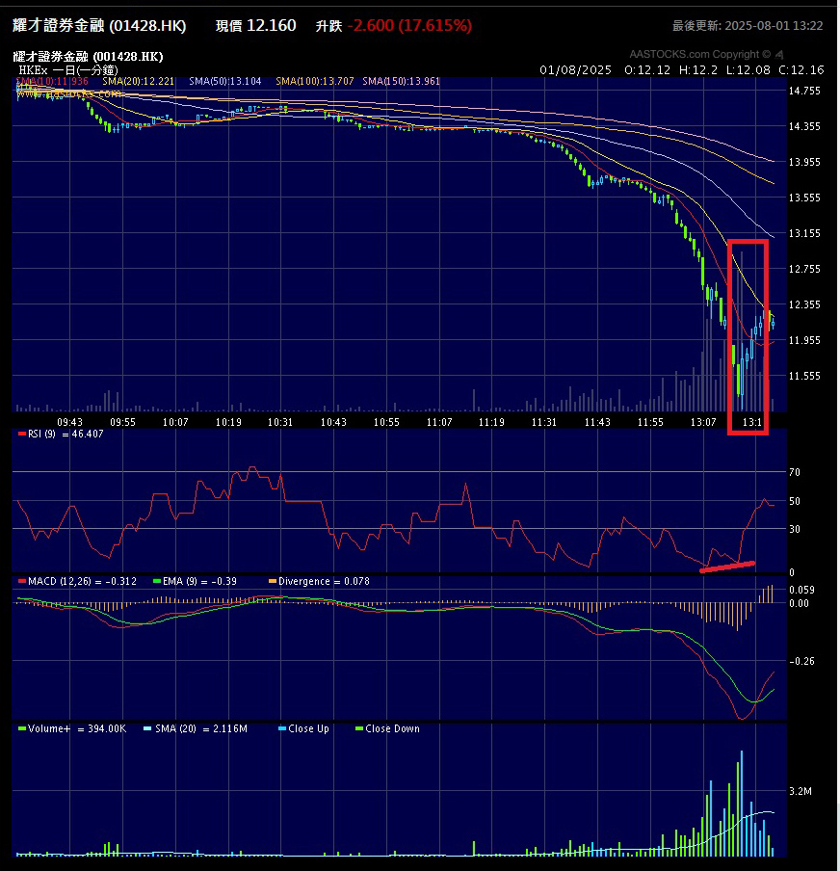Click the 11:55 time axis label
The width and height of the screenshot is (840, 871).
650,422
